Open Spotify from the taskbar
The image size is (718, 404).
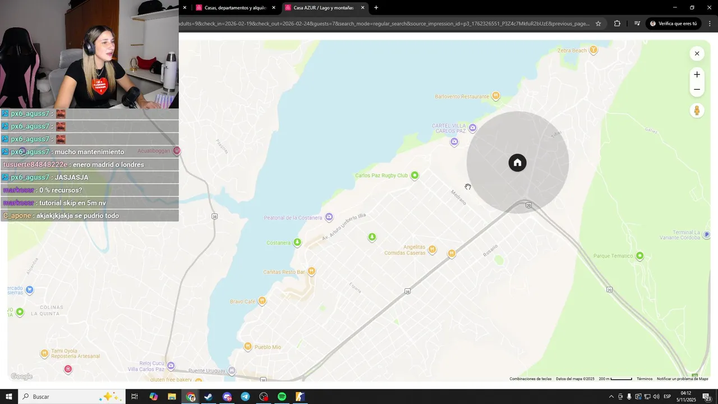coord(282,397)
